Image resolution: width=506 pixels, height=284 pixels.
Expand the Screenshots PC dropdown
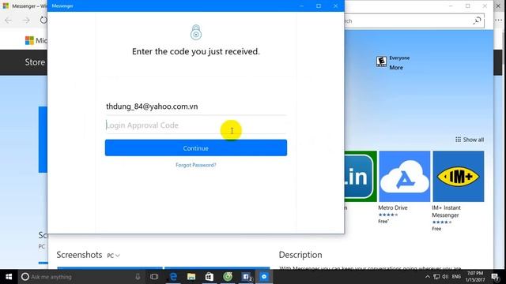pos(114,256)
